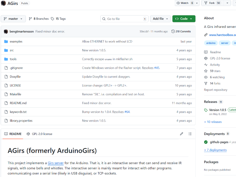Click the Fork button
Screen dimensions: 236x177
[209, 3]
